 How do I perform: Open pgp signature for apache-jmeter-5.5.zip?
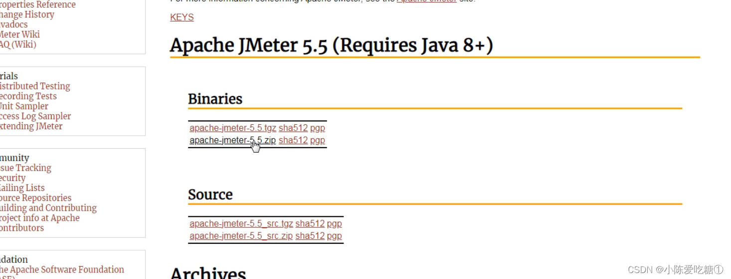(x=318, y=140)
